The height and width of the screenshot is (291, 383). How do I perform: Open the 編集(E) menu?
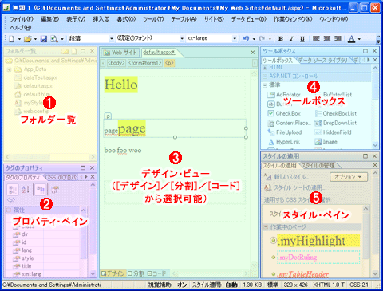(49, 19)
